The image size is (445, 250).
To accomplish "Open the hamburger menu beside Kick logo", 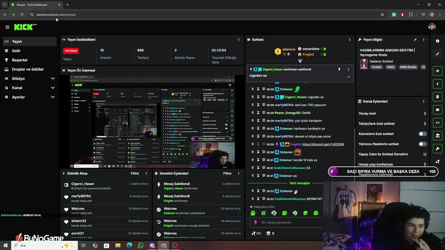I will [x=7, y=27].
